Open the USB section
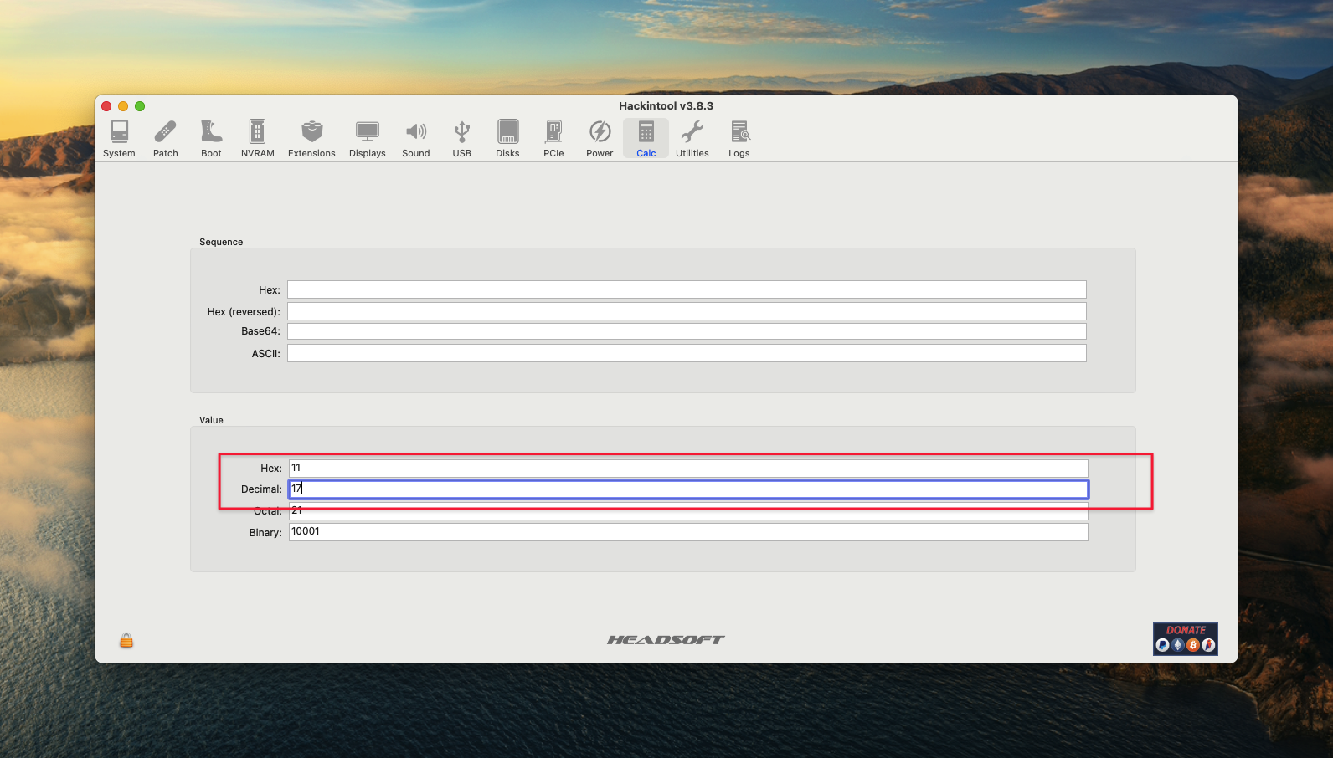The width and height of the screenshot is (1333, 758). [x=462, y=138]
